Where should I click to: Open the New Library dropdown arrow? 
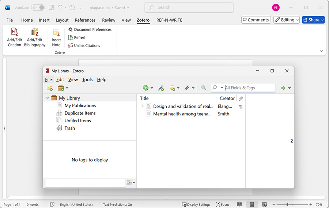point(67,88)
